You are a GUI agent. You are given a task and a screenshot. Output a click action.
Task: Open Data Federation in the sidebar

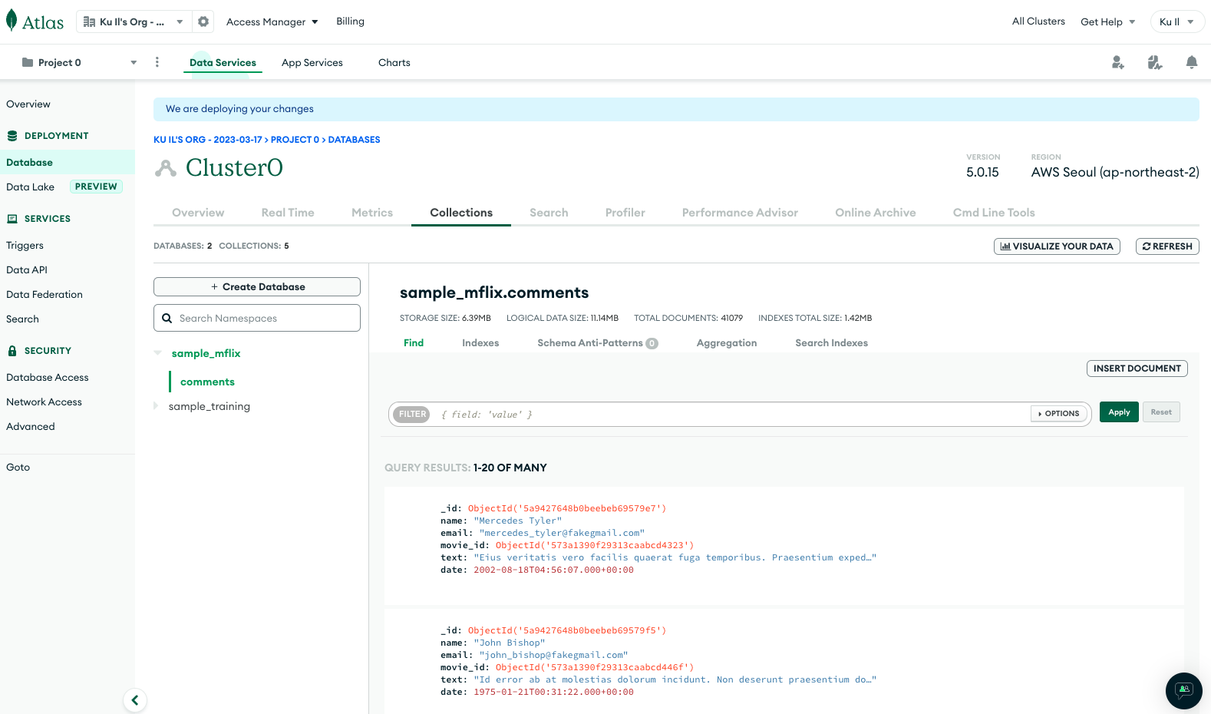click(x=45, y=295)
